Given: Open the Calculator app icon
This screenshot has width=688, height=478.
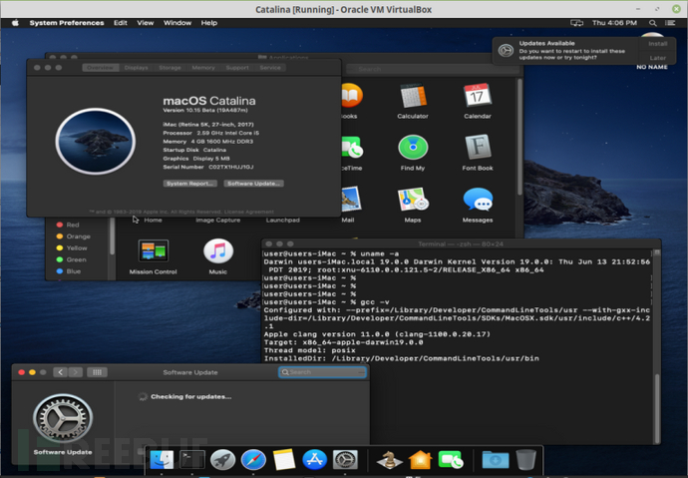Looking at the screenshot, I should tap(413, 96).
